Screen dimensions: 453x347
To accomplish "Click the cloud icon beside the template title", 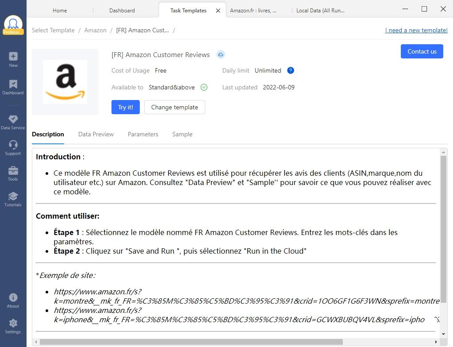I will [221, 54].
